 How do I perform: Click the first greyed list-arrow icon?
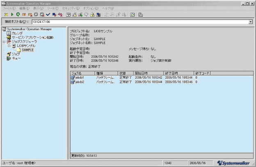click(x=106, y=15)
